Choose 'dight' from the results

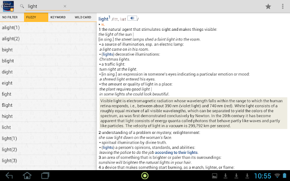pos(48,72)
